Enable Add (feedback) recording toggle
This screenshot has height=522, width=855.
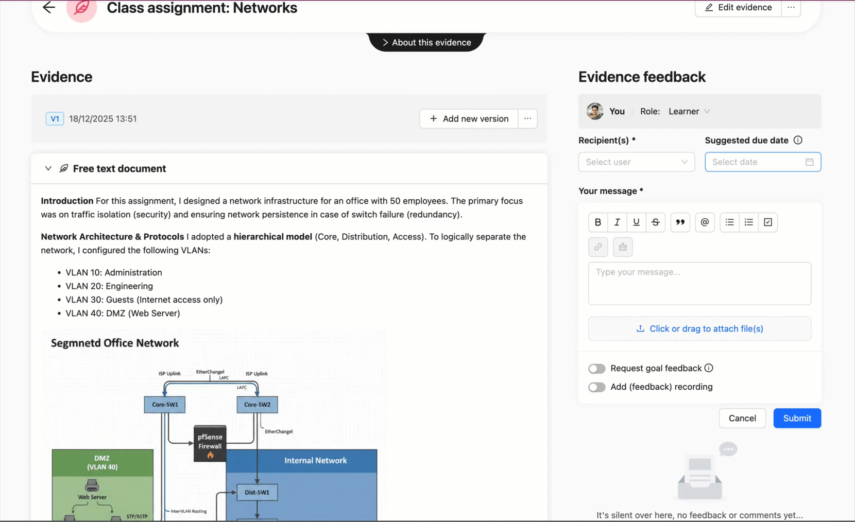tap(596, 387)
